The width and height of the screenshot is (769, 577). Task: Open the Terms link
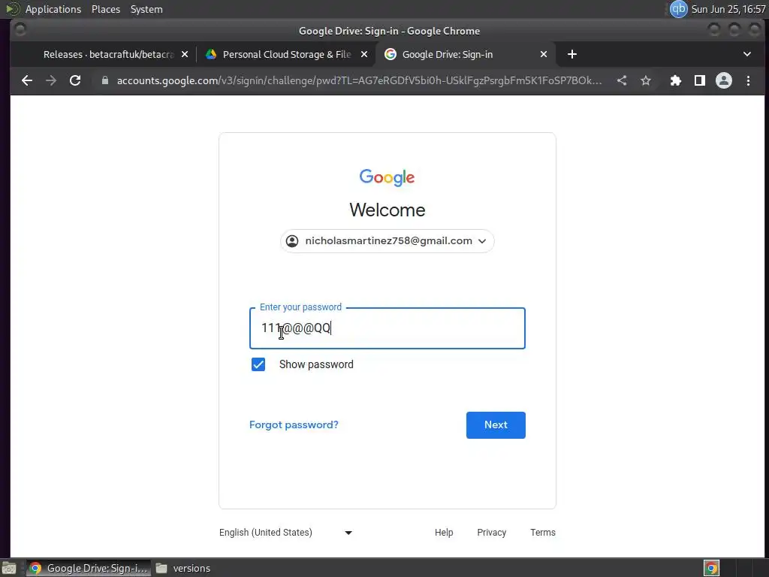(x=543, y=533)
